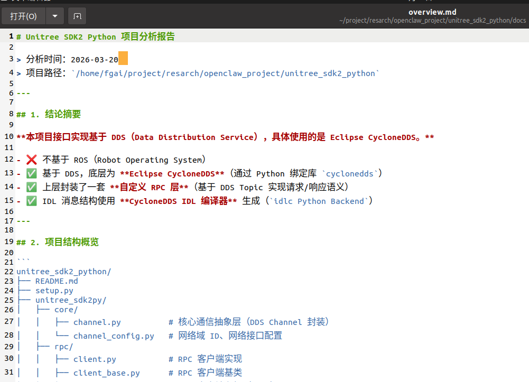The height and width of the screenshot is (382, 529).
Task: Click the date text 2026-03-20
Action: (x=95, y=60)
